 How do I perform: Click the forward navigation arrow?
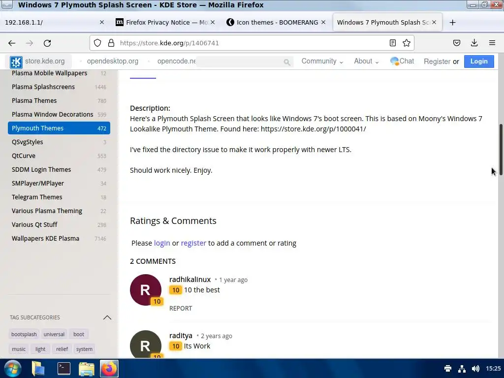click(x=29, y=43)
